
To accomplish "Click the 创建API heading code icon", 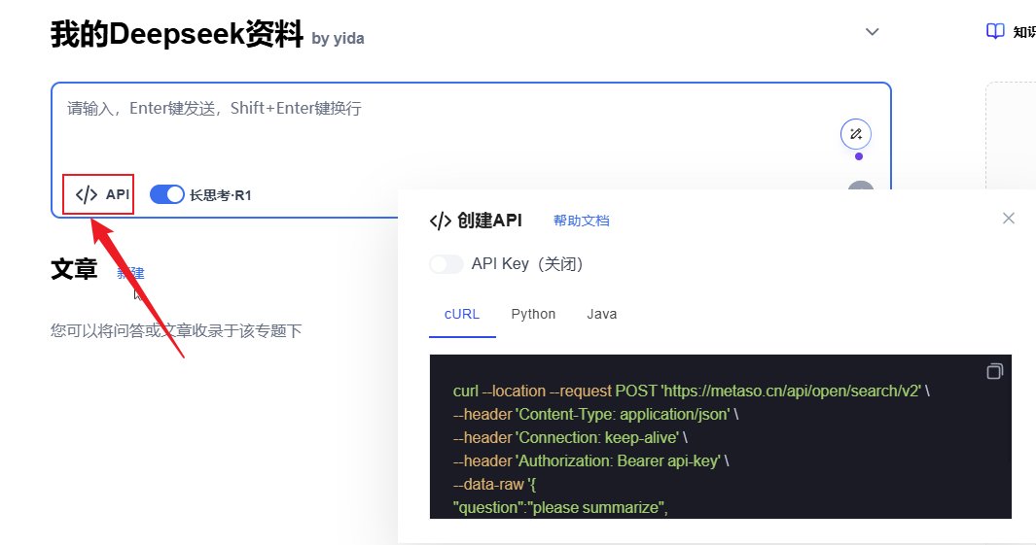I will tap(440, 221).
